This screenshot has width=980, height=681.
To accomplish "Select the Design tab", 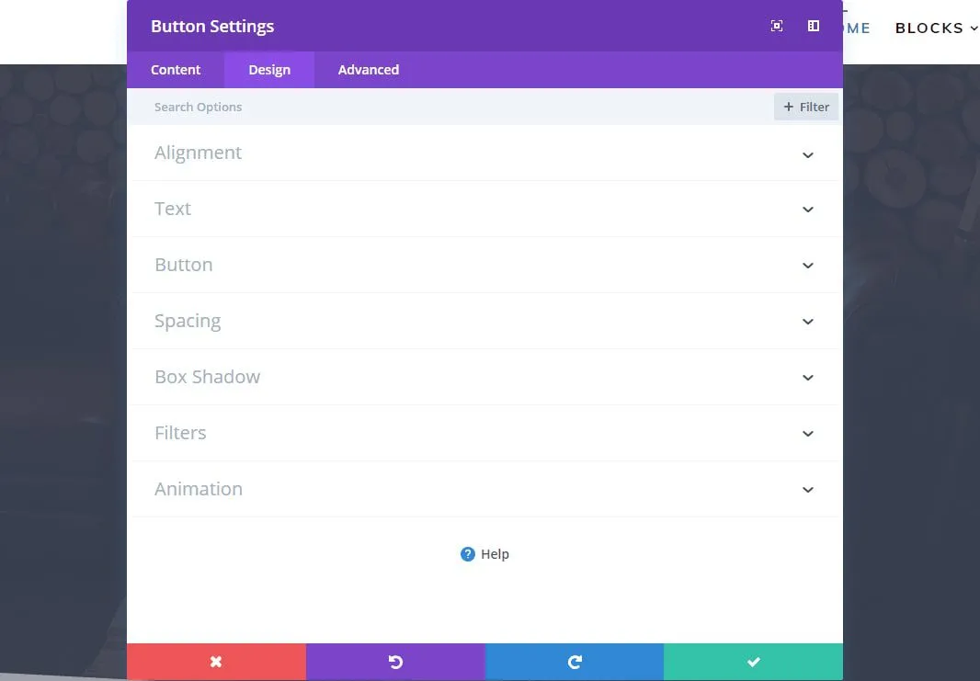I will coord(269,70).
